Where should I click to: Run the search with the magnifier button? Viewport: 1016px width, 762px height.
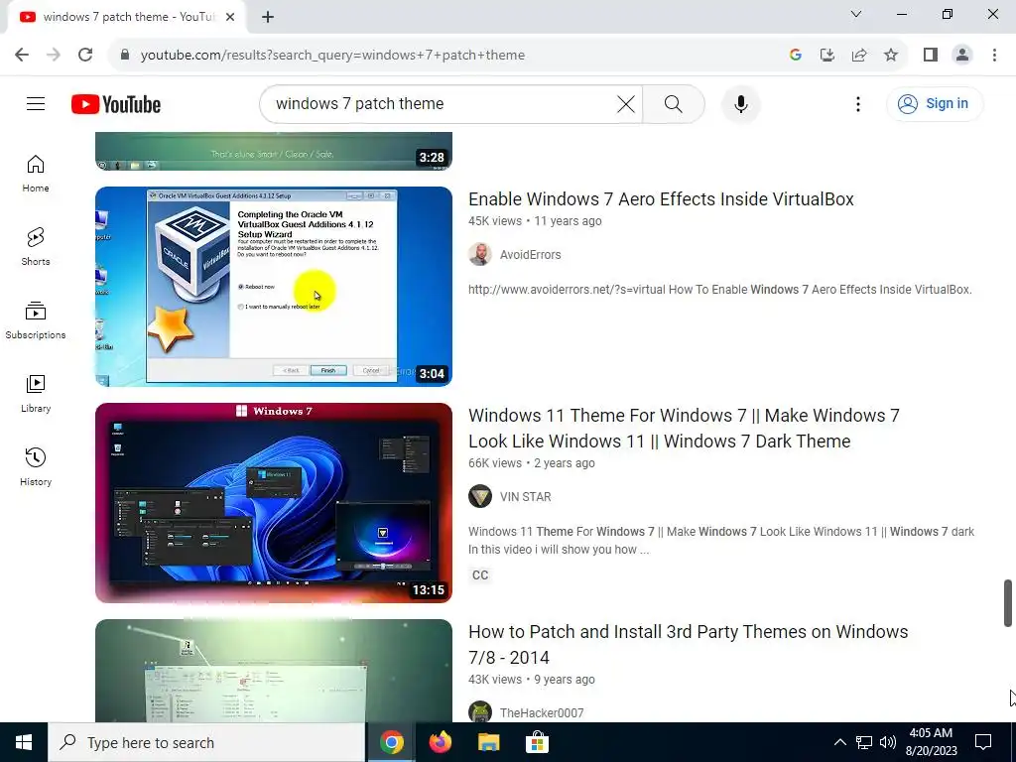click(x=674, y=103)
